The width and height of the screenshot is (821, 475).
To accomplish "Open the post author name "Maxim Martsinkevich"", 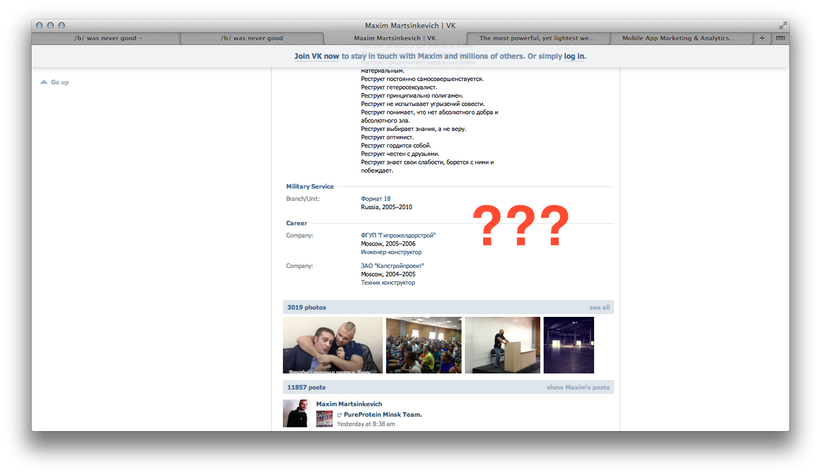I will point(349,404).
